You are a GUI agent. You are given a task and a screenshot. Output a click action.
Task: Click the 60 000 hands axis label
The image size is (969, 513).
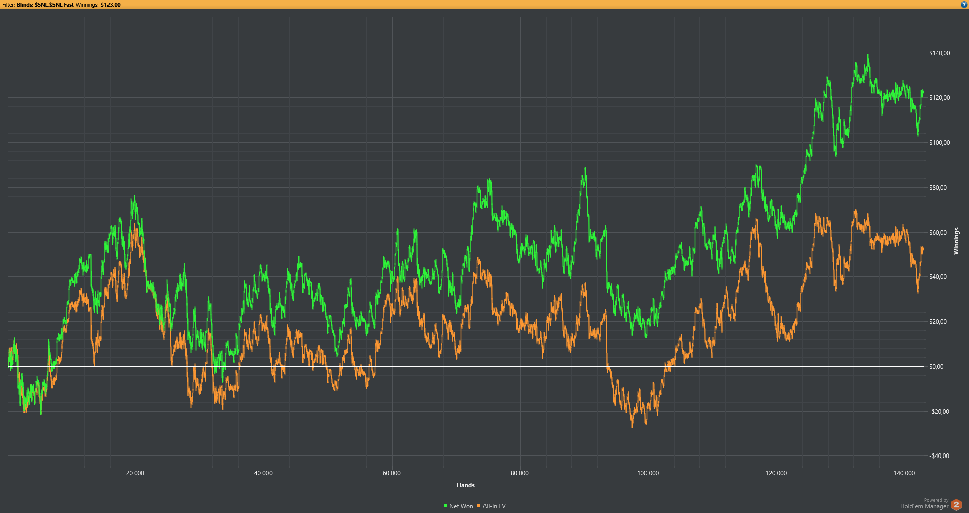pyautogui.click(x=392, y=473)
